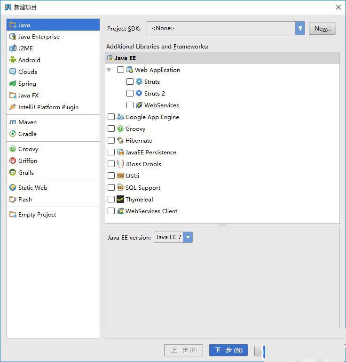Check the Groovy library checkbox

point(111,129)
